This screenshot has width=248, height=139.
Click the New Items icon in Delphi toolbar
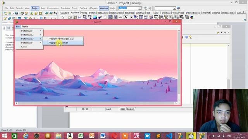point(5,14)
